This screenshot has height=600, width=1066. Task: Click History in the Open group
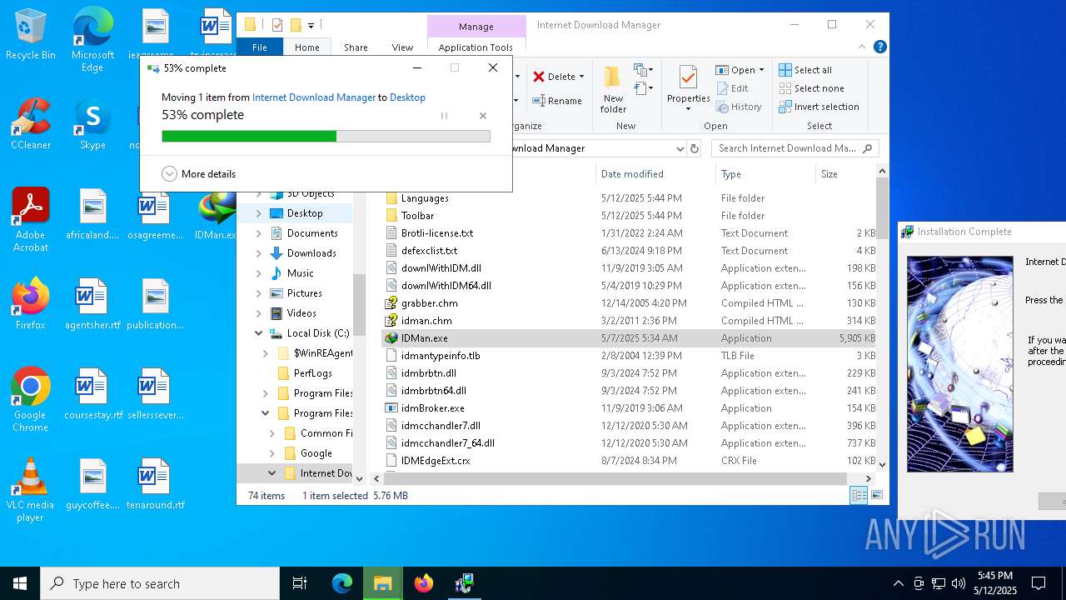(x=738, y=107)
